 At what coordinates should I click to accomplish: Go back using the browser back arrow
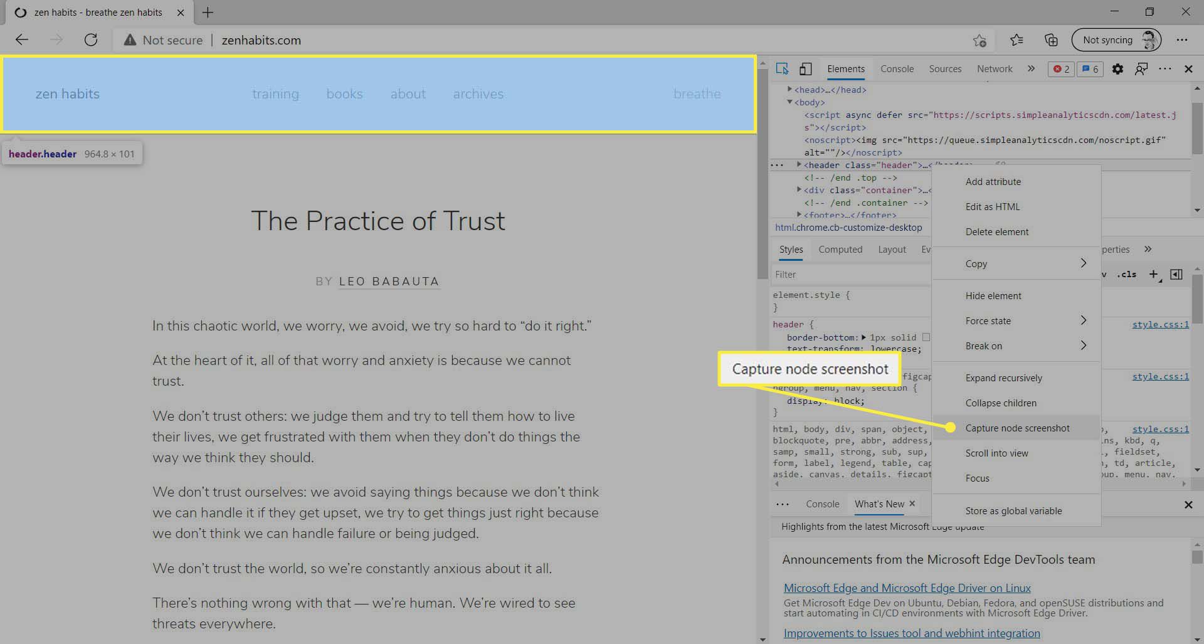point(22,40)
